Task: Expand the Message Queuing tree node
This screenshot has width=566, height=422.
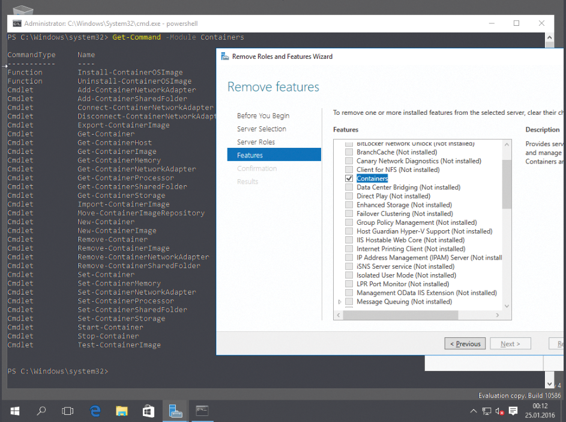Action: [339, 301]
